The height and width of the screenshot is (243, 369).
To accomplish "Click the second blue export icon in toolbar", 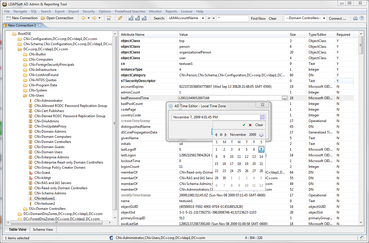I will pos(137,18).
